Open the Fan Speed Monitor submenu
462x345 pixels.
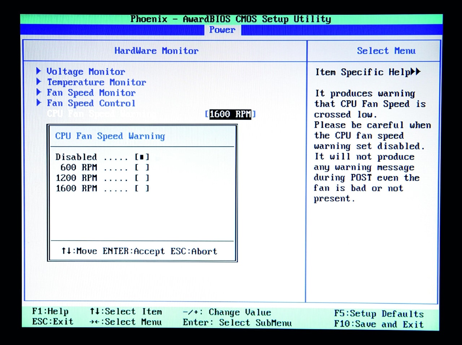tap(91, 93)
